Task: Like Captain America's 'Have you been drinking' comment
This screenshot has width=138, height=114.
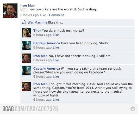Action: [56, 47]
